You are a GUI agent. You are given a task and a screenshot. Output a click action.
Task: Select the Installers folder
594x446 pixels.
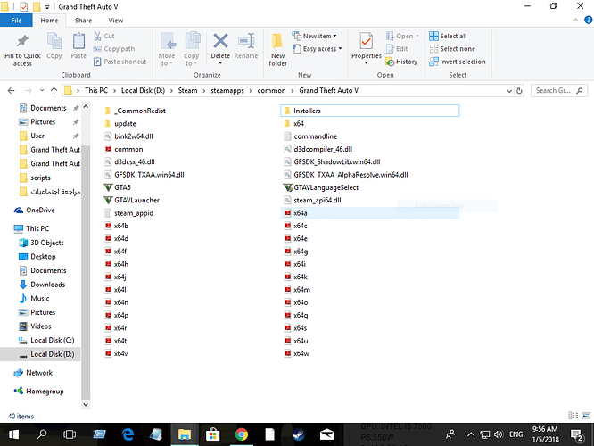click(370, 111)
